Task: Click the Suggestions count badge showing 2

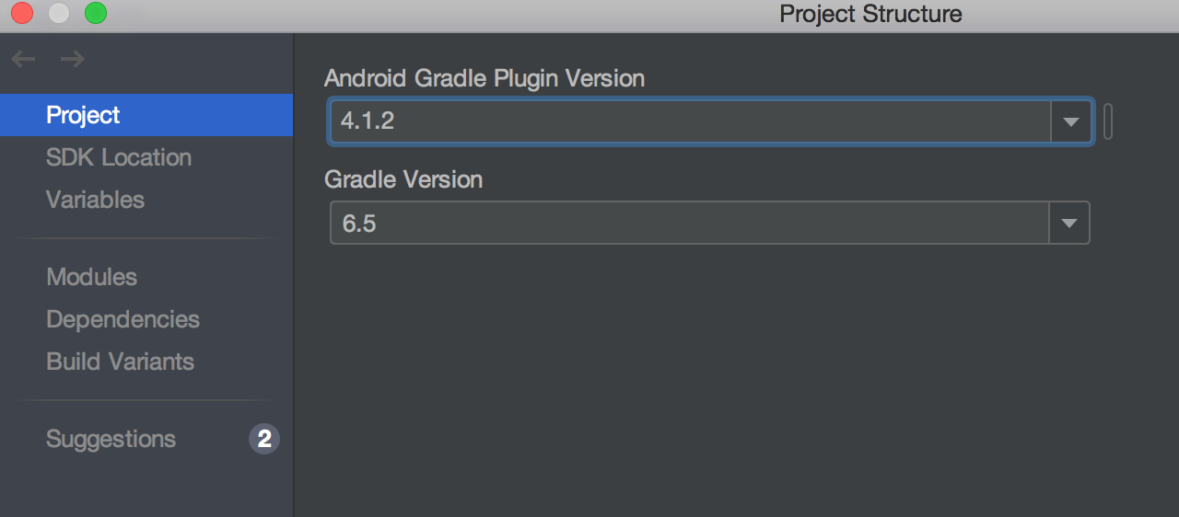Action: pos(264,439)
